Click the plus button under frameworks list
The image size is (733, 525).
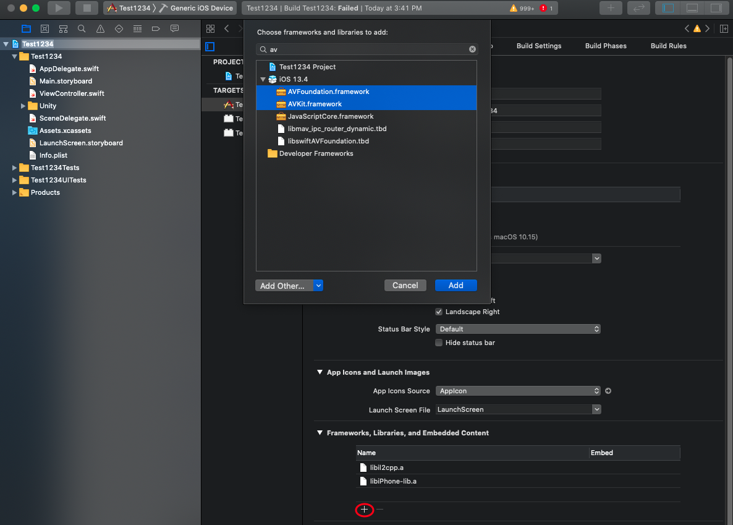[x=364, y=510]
